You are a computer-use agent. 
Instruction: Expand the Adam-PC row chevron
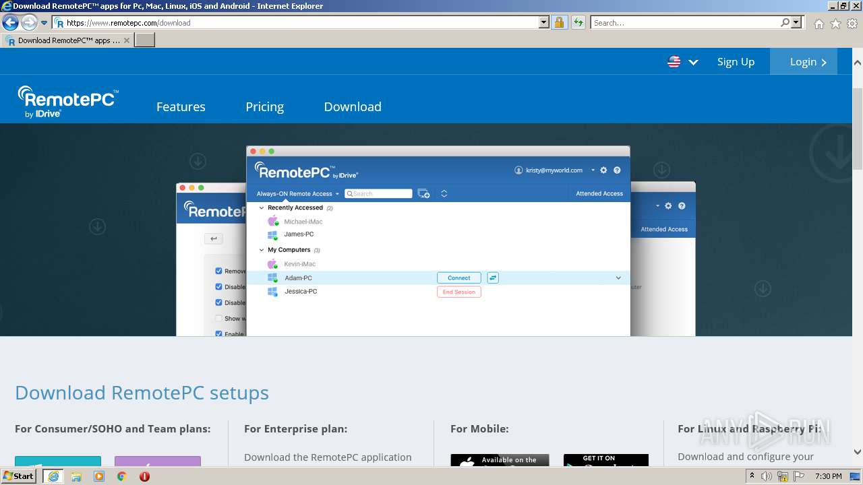tap(618, 278)
